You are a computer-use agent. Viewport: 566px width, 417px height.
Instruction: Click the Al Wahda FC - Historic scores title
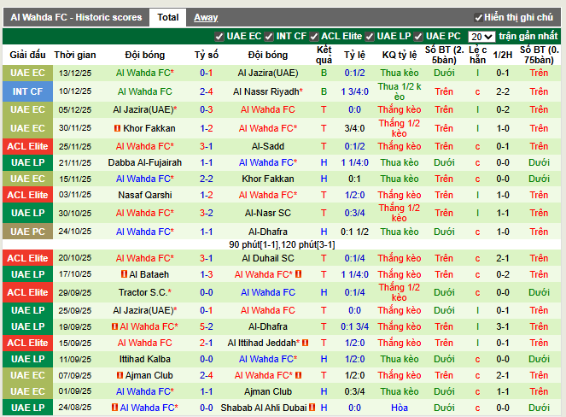[76, 17]
